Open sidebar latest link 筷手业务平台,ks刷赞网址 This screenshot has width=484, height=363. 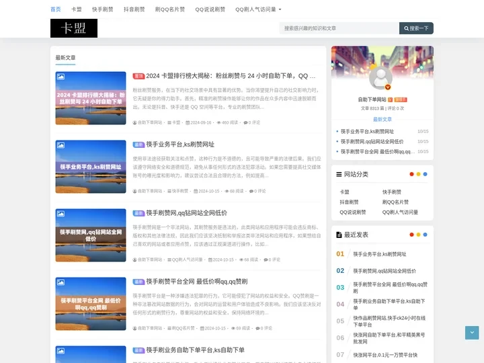click(x=367, y=132)
